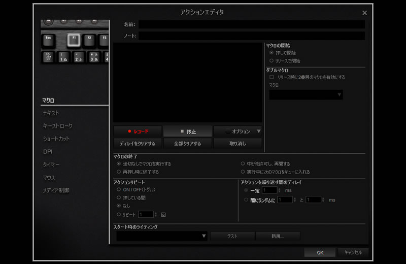The width and height of the screenshot is (406, 264).
Task: Click the キャンセル button
Action: tap(353, 252)
